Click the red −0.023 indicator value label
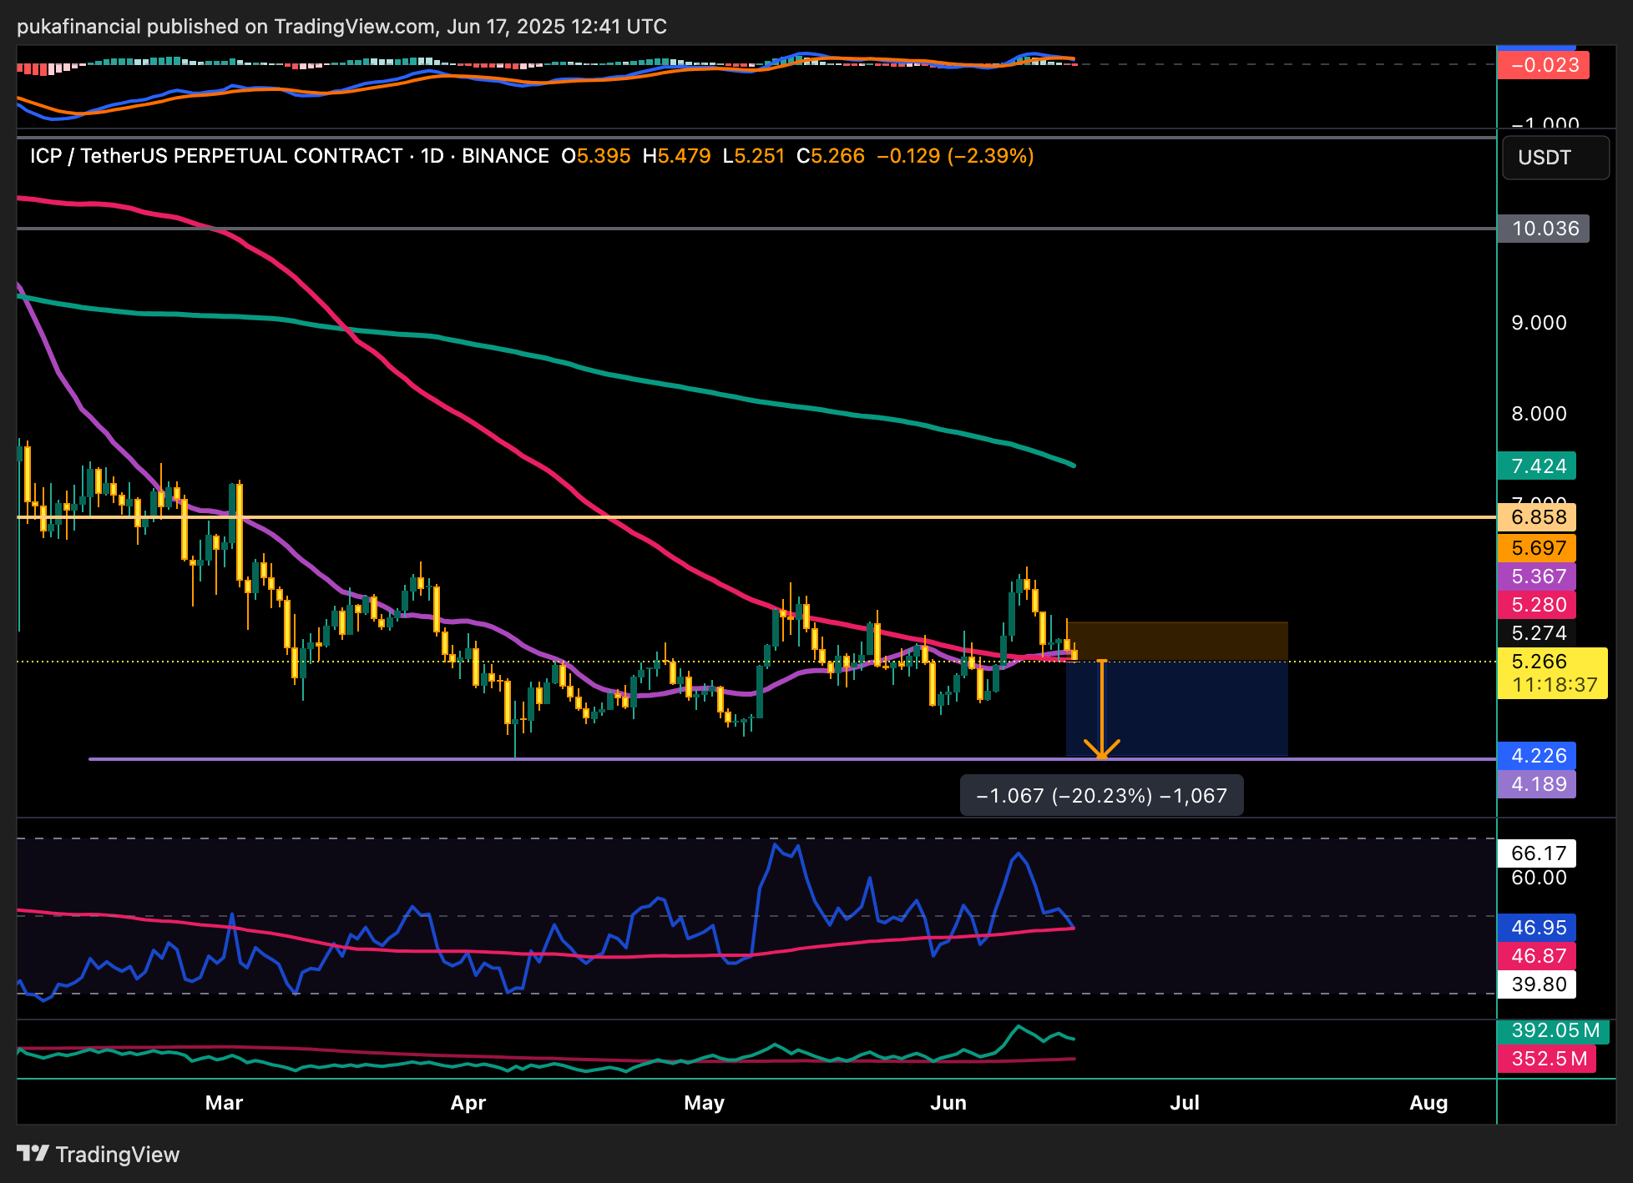The image size is (1633, 1183). pos(1543,65)
